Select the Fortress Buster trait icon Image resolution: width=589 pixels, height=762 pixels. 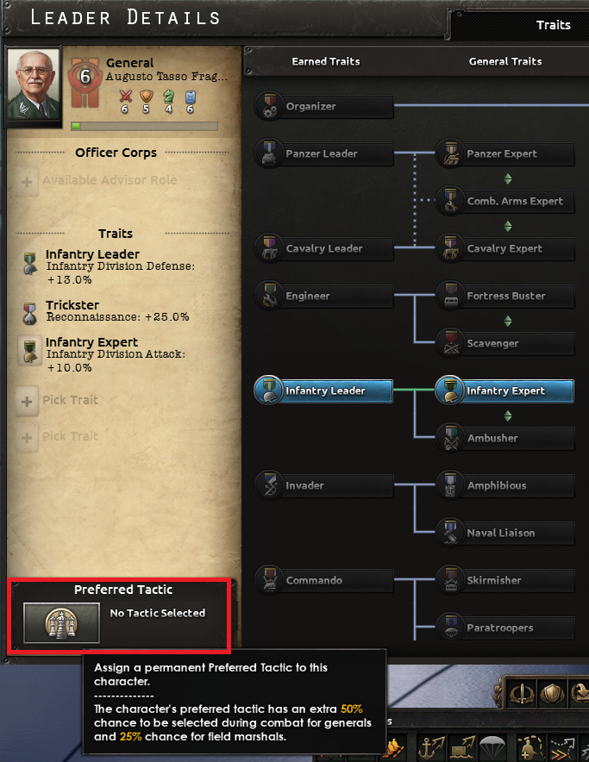click(x=450, y=296)
